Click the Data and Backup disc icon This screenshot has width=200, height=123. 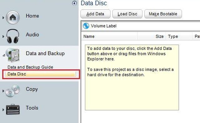pyautogui.click(x=13, y=55)
